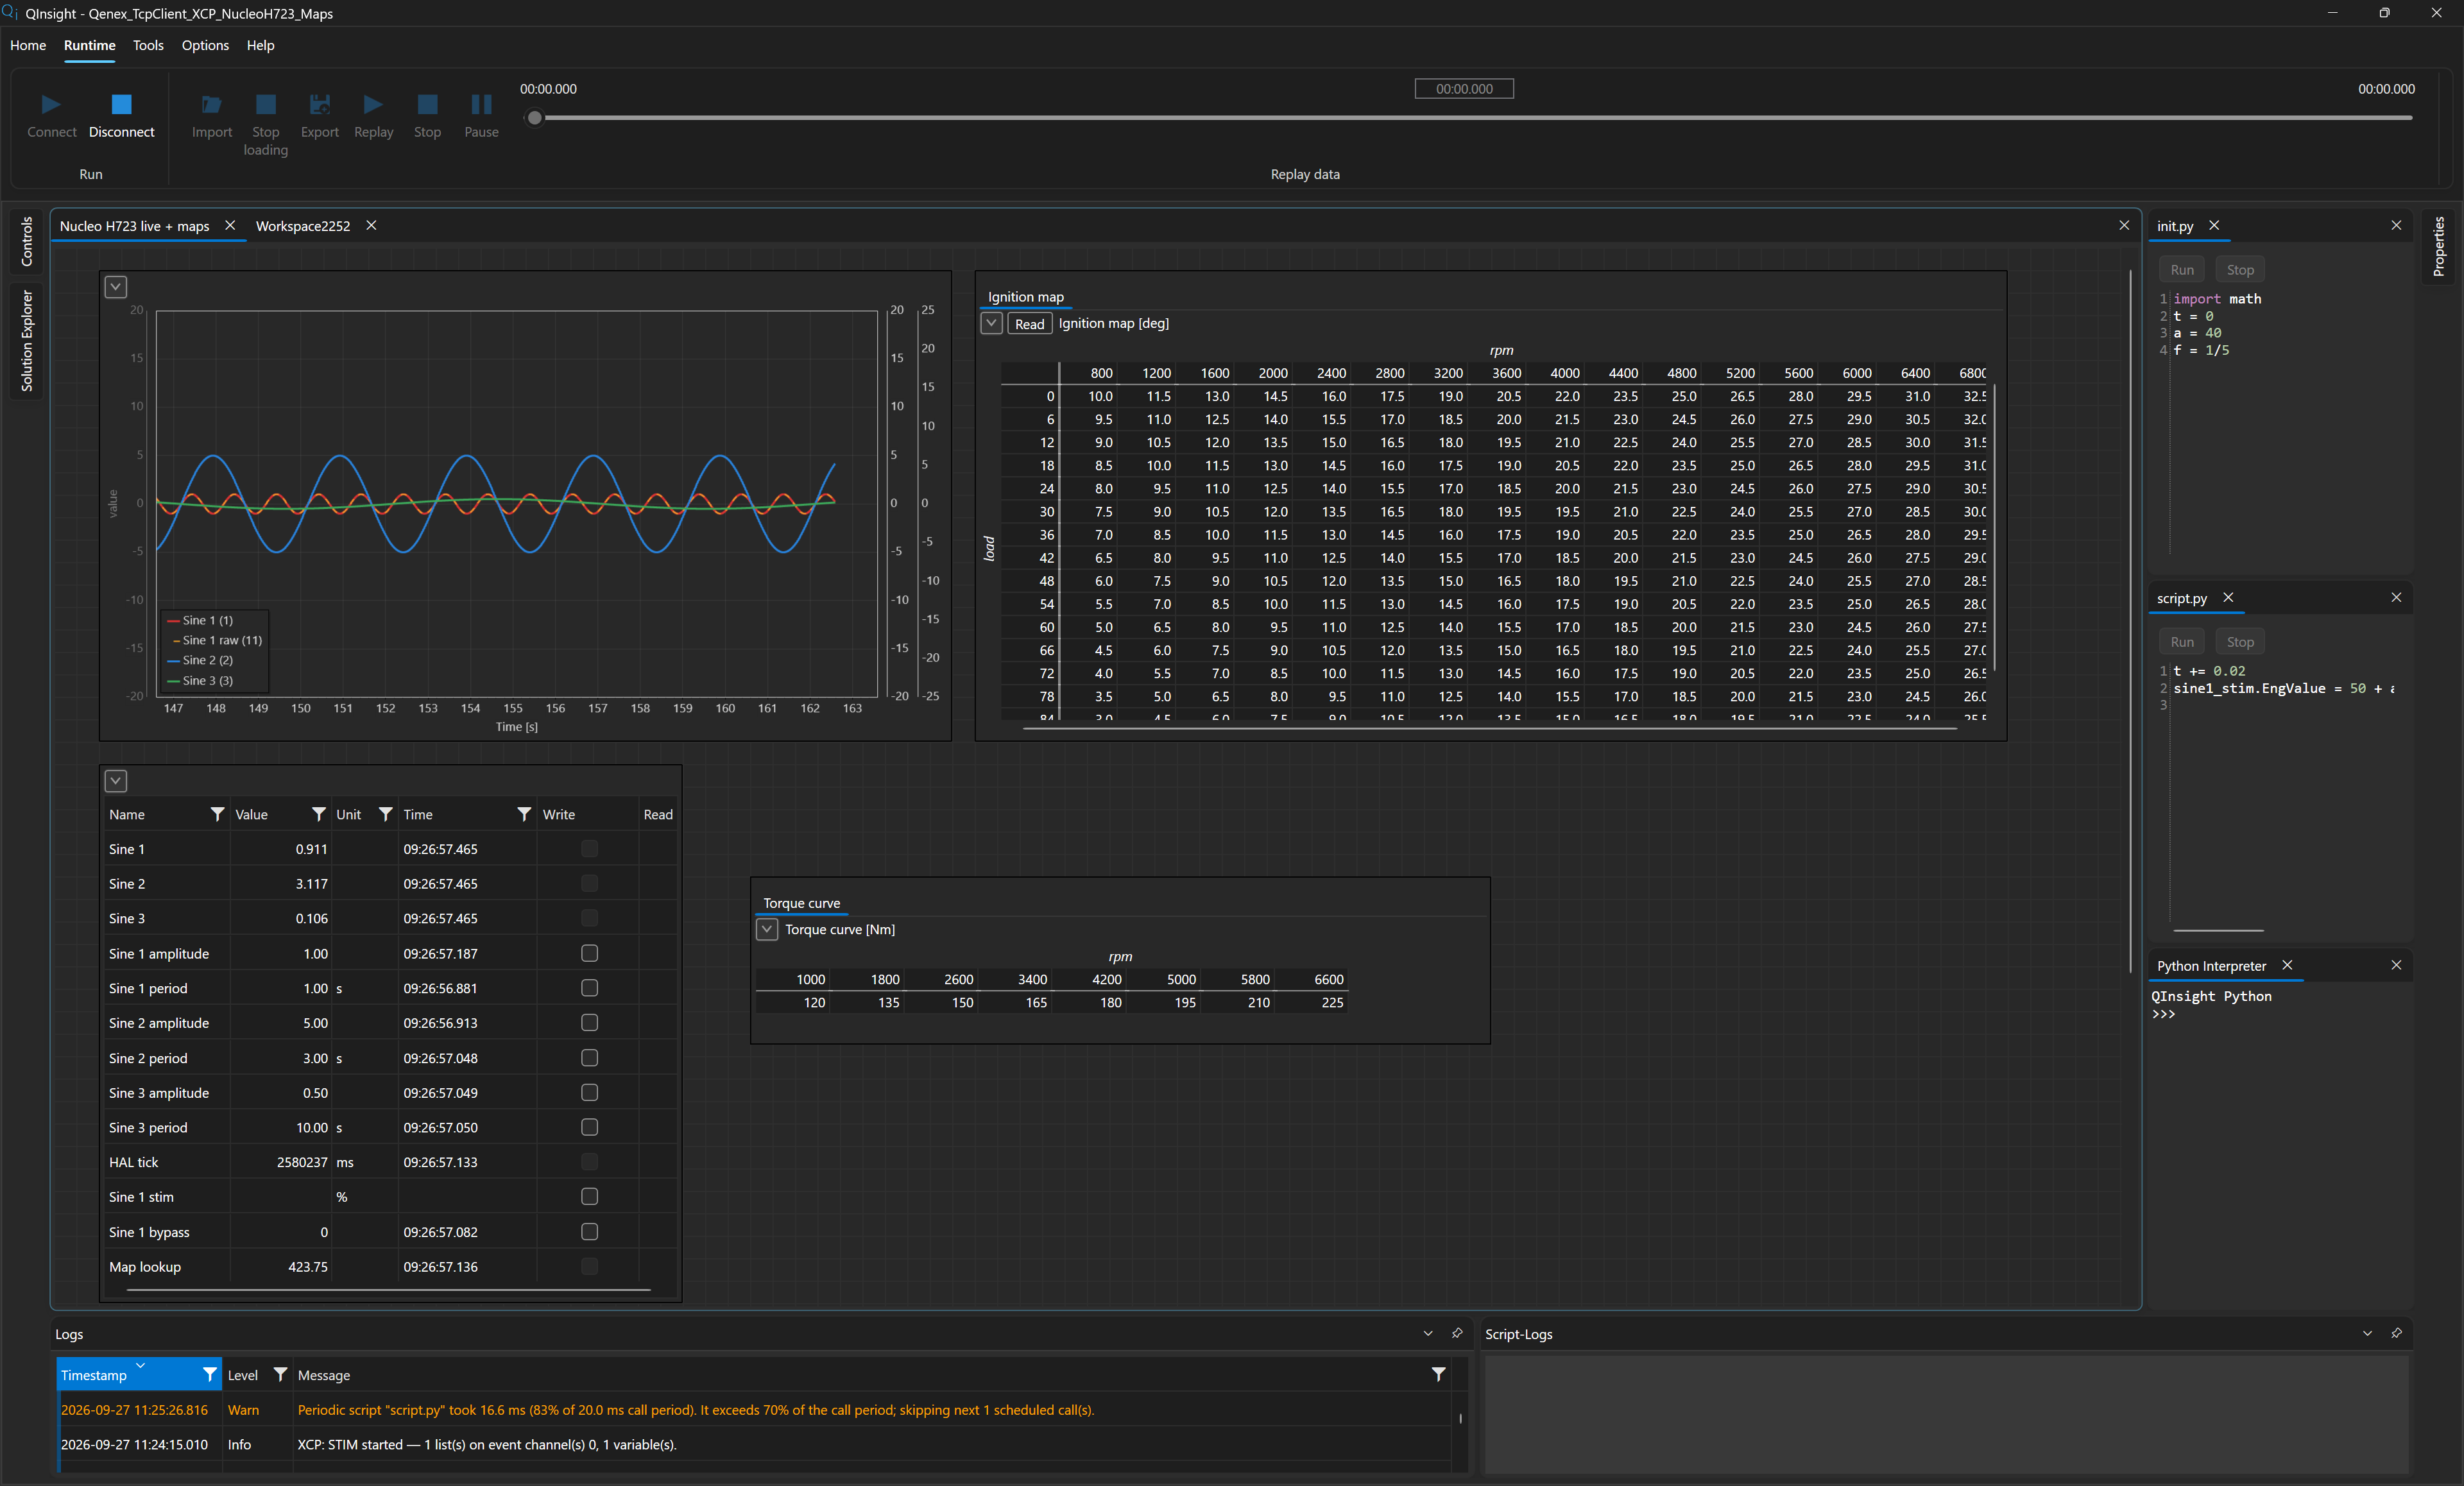Viewport: 2464px width, 1486px height.
Task: Open the Options menu
Action: (x=205, y=45)
